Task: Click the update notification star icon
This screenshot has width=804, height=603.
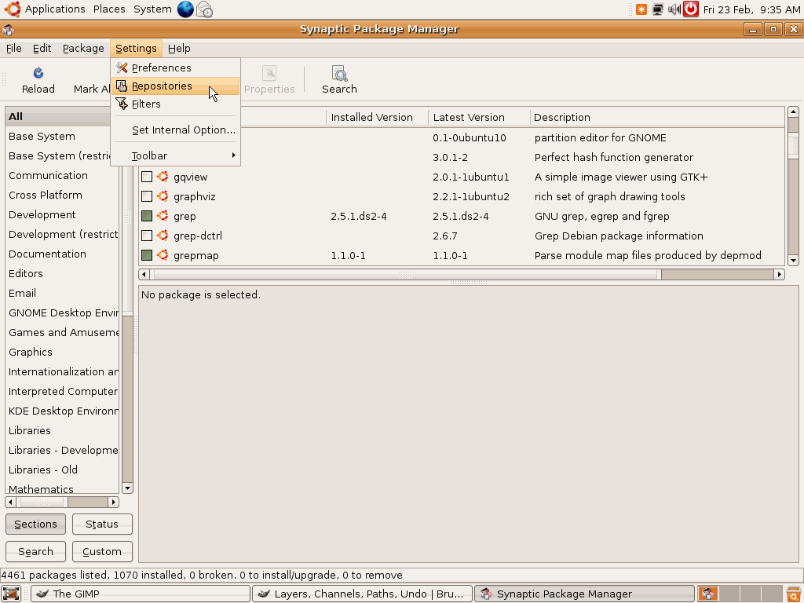Action: pyautogui.click(x=641, y=9)
